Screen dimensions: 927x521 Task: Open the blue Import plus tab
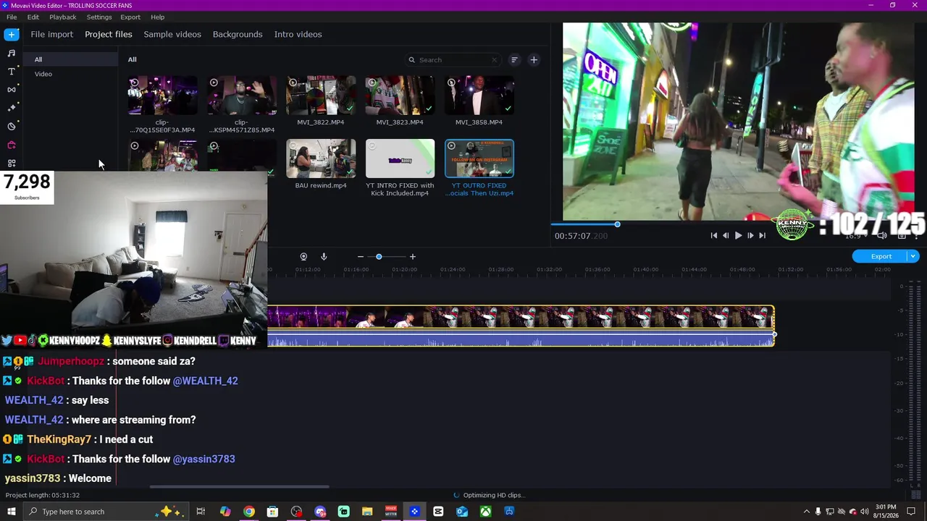[x=12, y=34]
